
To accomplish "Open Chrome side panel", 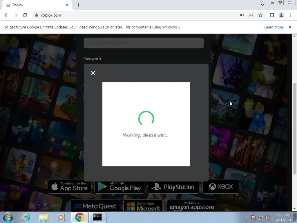I will [x=272, y=15].
